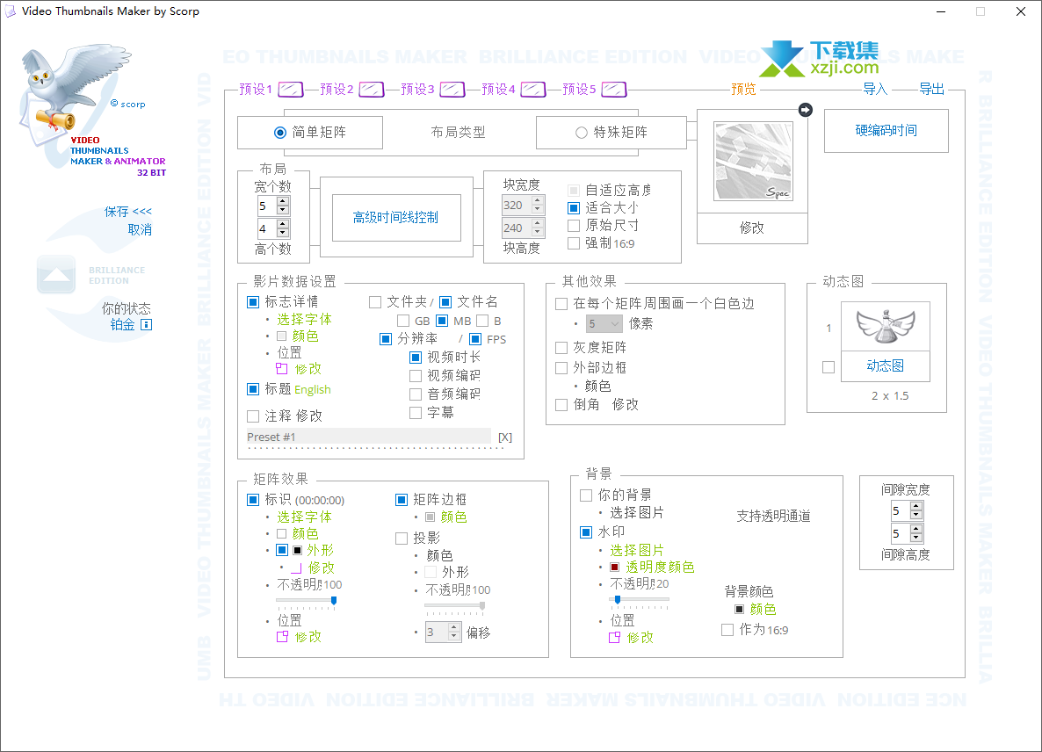Click the 预设4 preset icon

click(533, 89)
